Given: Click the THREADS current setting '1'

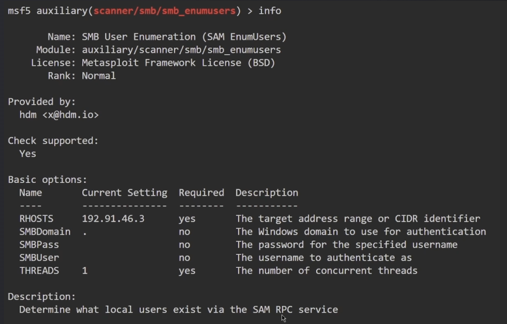Looking at the screenshot, I should (x=85, y=271).
